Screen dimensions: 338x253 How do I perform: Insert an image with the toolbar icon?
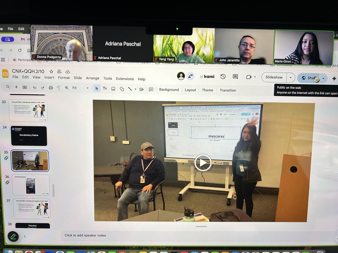coord(113,89)
